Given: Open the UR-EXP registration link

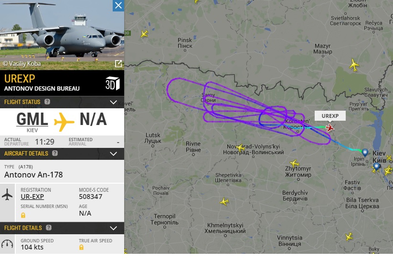Looking at the screenshot, I should (32, 197).
